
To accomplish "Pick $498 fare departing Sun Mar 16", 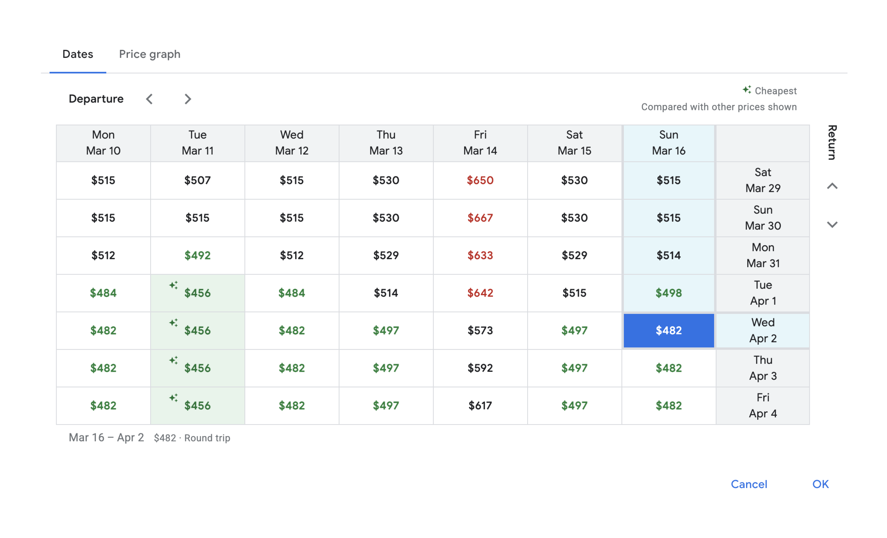I will click(669, 293).
